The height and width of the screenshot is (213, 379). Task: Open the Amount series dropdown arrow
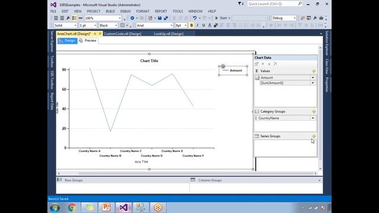pos(313,78)
